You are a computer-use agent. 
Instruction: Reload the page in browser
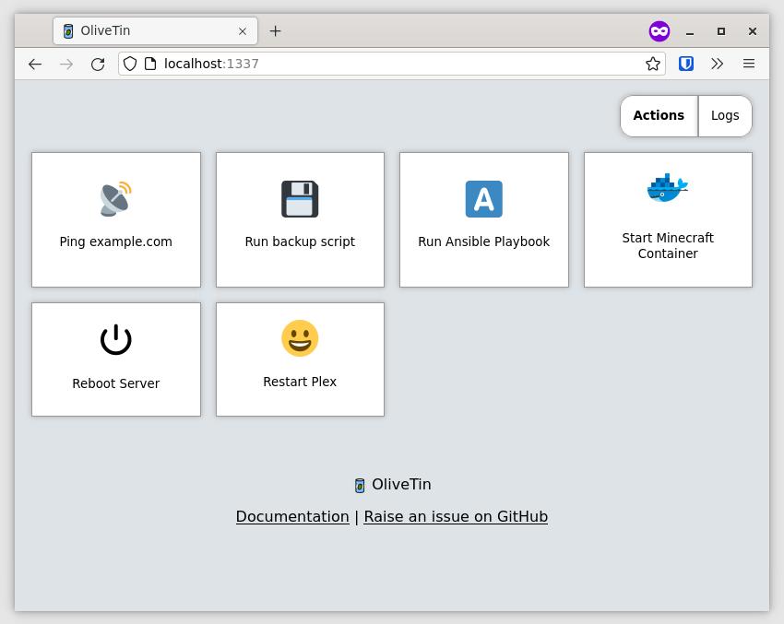click(x=98, y=64)
